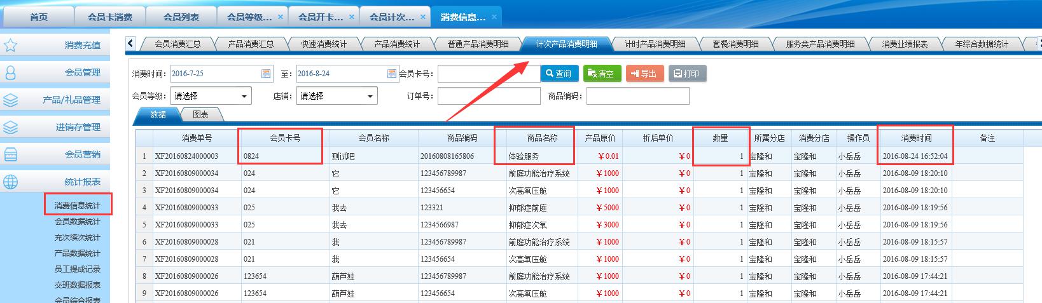The width and height of the screenshot is (1042, 303).
Task: Open the start date calendar picker icon
Action: click(x=266, y=74)
